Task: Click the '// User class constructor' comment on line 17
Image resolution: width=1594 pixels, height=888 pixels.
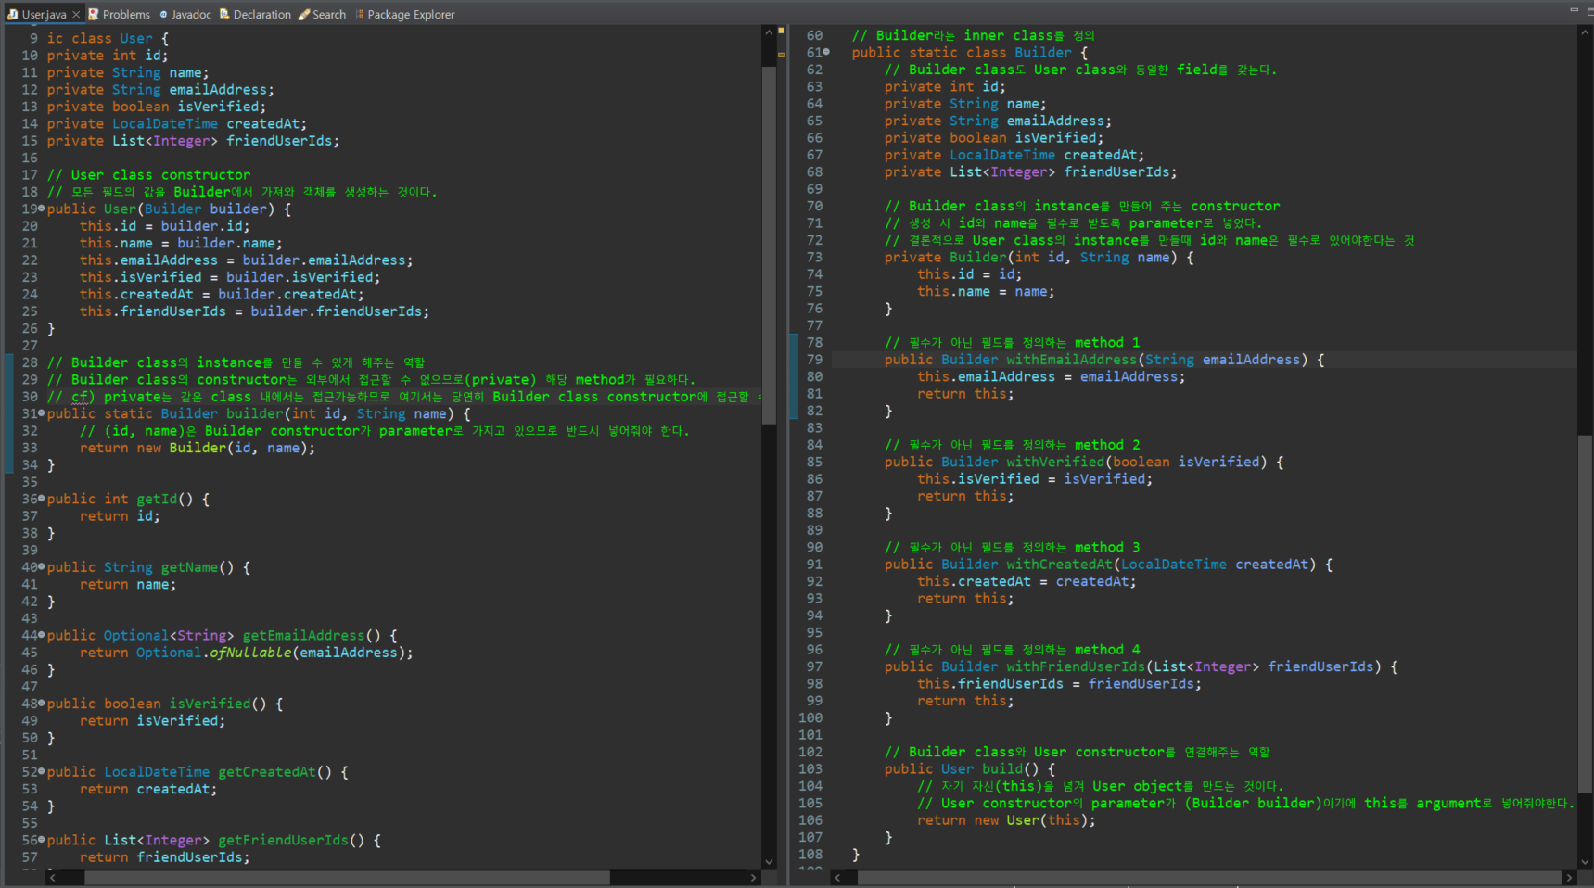Action: [x=148, y=174]
